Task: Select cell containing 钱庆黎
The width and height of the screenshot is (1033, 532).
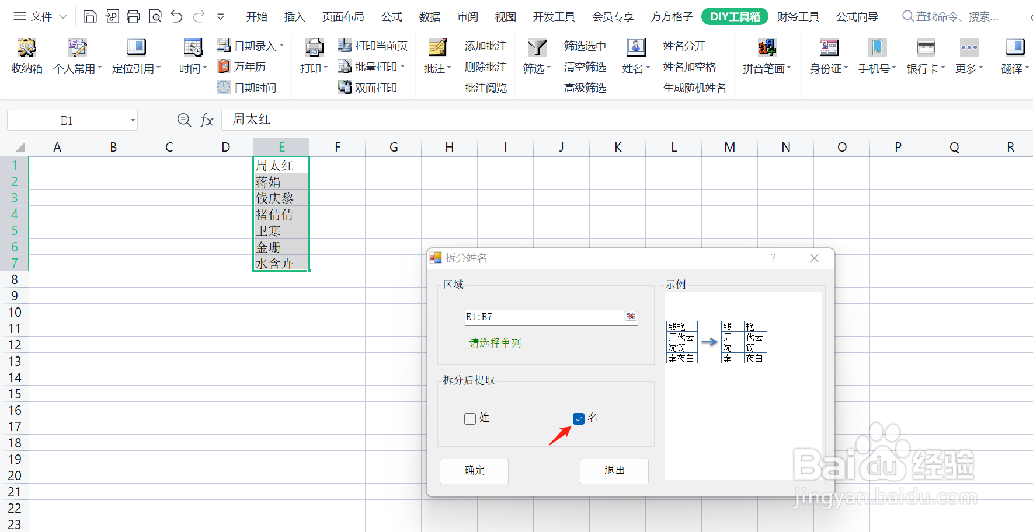Action: [x=281, y=198]
